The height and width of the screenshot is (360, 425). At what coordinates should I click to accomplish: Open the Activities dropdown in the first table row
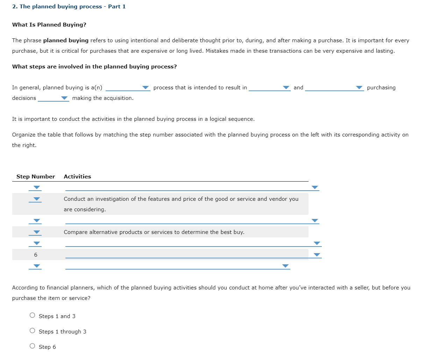point(314,187)
